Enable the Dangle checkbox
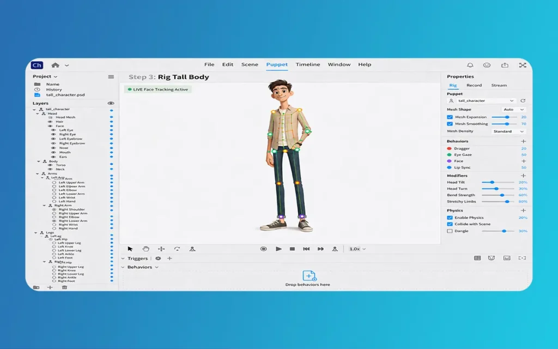Screen dimensions: 558x349 450,231
